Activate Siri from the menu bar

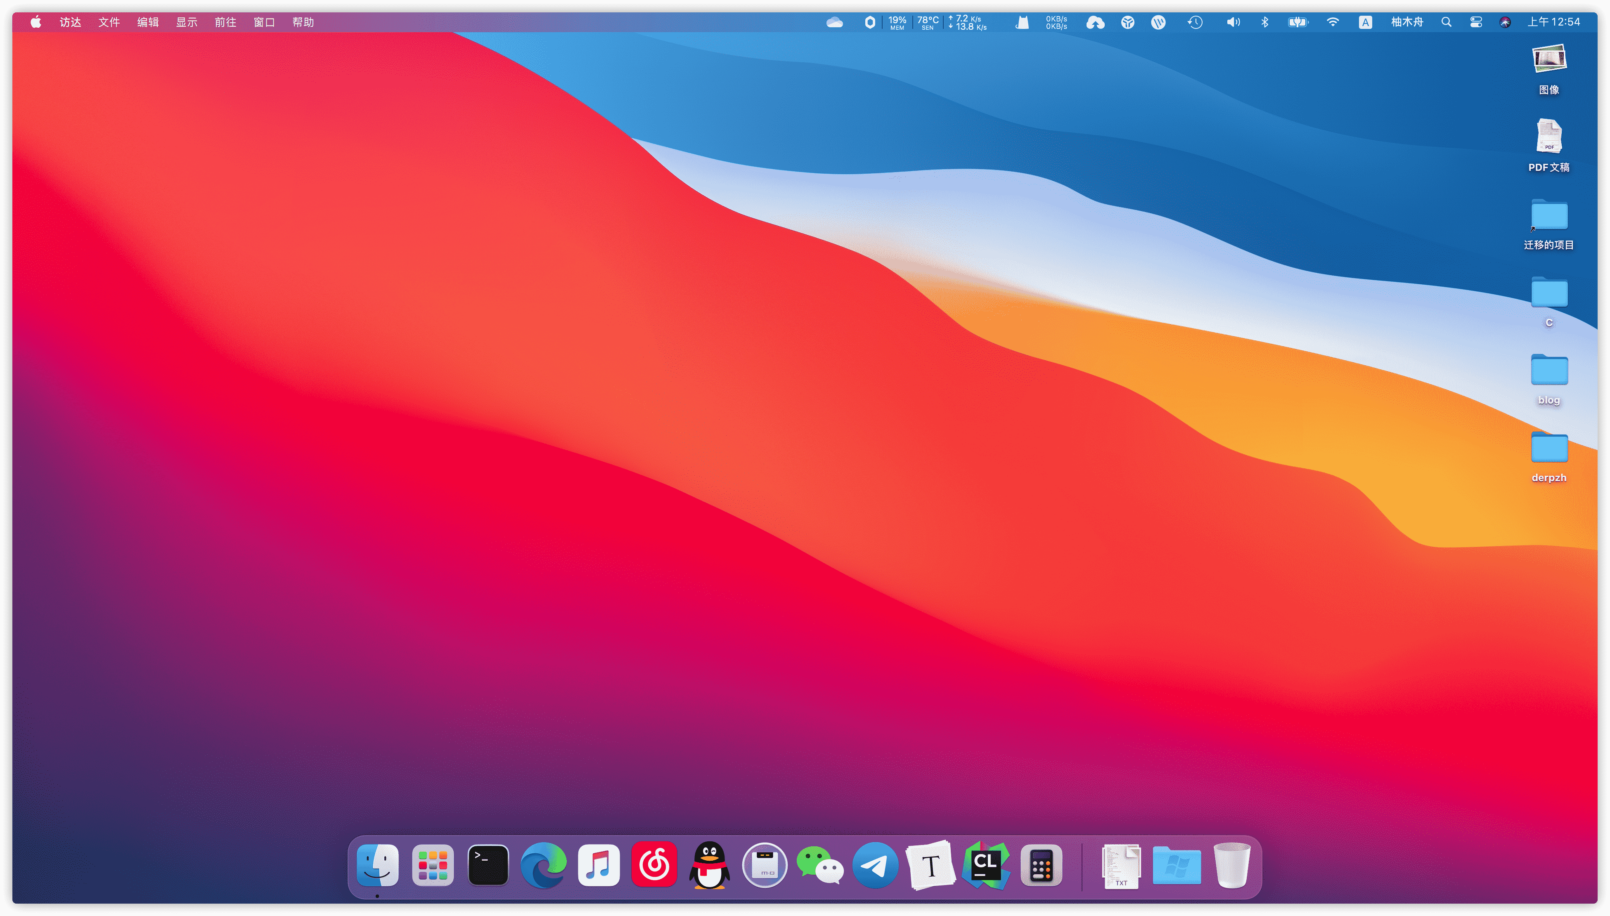tap(1505, 22)
